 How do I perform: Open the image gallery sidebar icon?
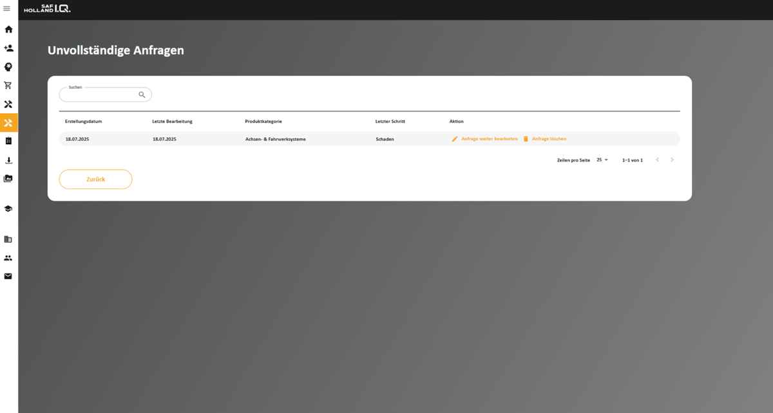(x=8, y=178)
